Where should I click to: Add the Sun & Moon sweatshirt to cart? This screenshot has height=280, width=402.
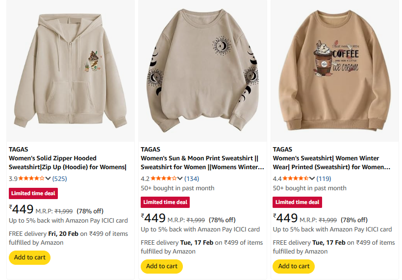point(162,266)
